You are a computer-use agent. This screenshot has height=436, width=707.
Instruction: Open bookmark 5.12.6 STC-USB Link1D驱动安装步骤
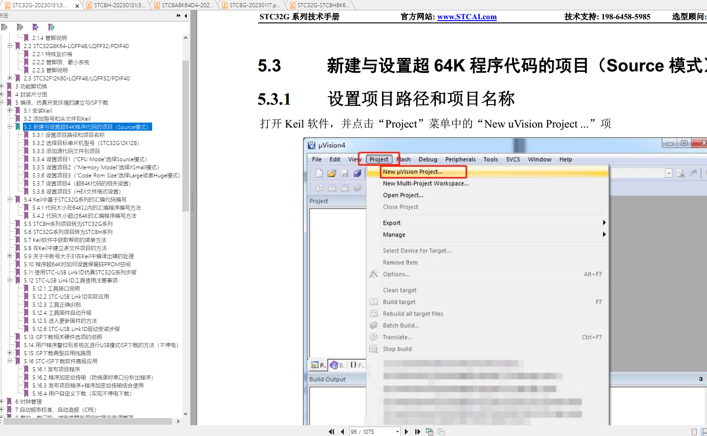point(76,329)
